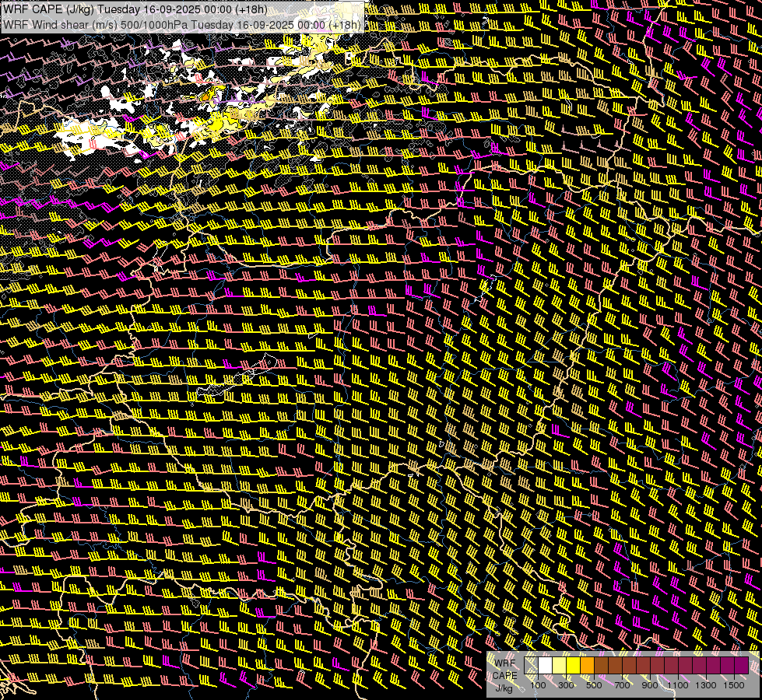Select the pale yellow 200 J/kg swatch
This screenshot has height=700, width=762.
(560, 665)
